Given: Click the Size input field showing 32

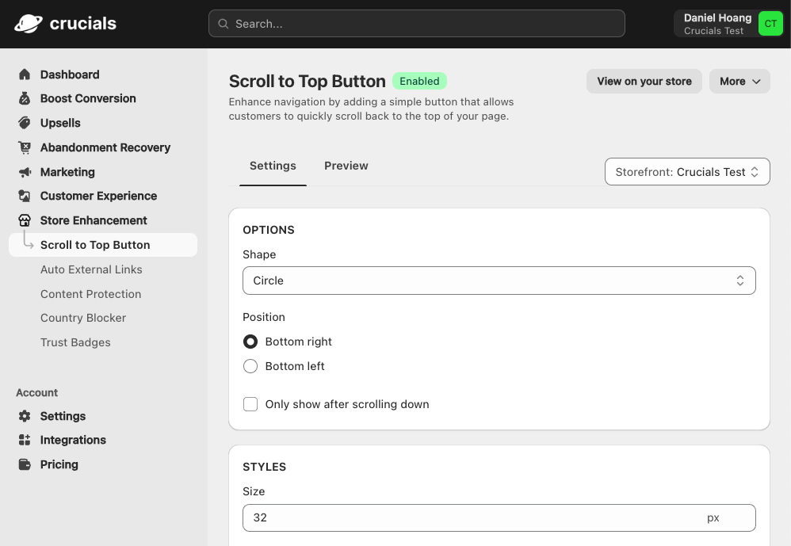Looking at the screenshot, I should tap(499, 517).
